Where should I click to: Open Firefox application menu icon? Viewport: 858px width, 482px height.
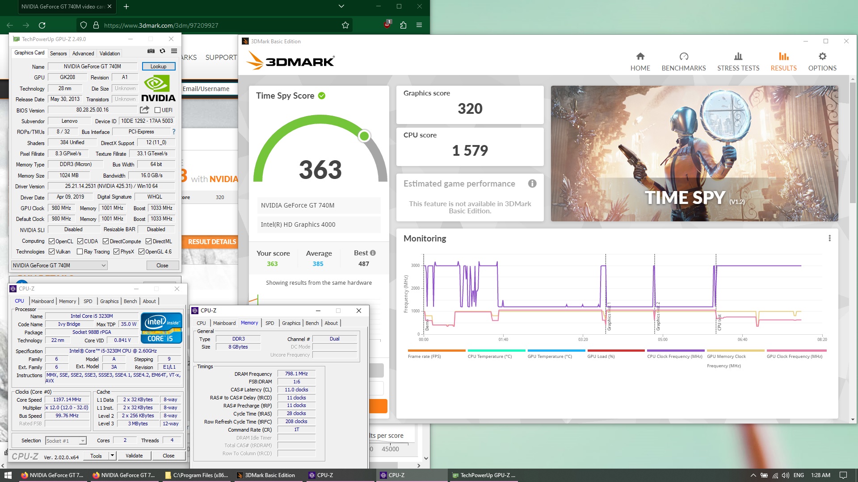point(419,25)
